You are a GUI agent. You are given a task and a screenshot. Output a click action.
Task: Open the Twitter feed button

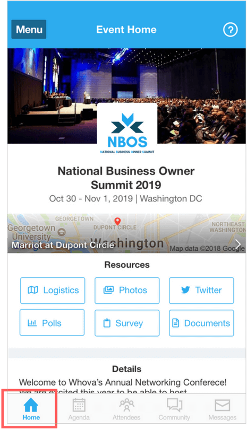201,291
